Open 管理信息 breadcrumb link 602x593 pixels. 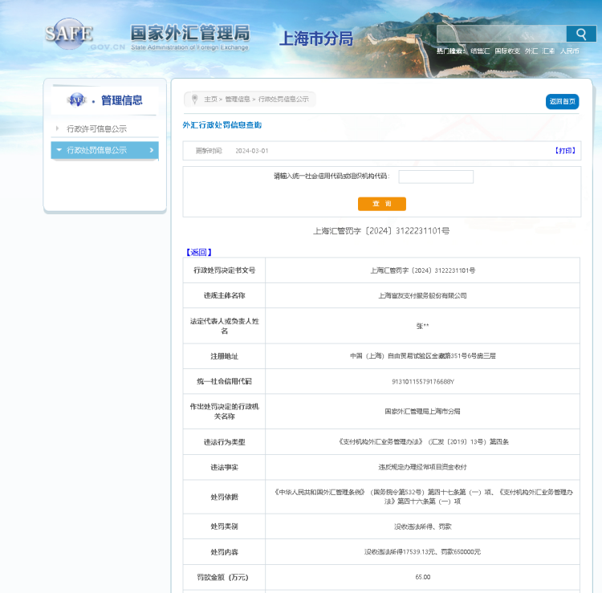coord(238,100)
